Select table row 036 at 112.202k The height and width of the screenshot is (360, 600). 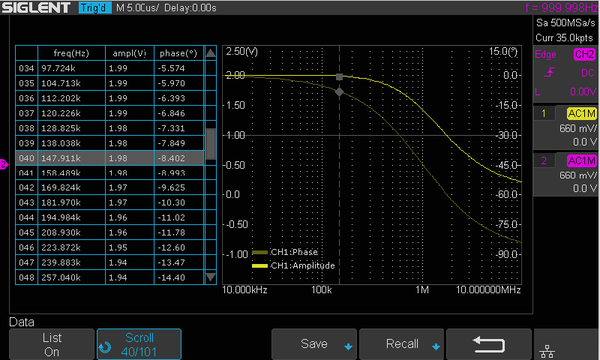tap(109, 98)
